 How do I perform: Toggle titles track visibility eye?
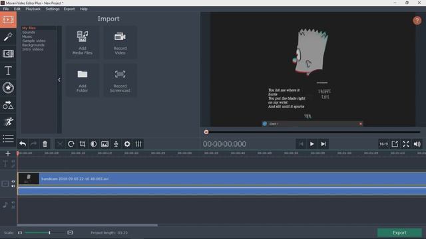13,161
